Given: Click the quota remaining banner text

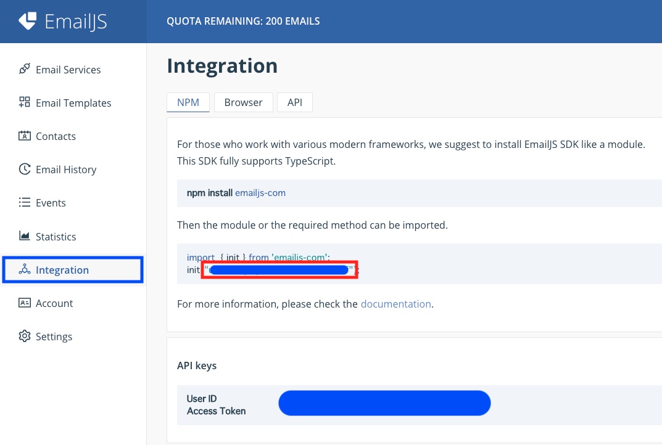Looking at the screenshot, I should pos(242,21).
